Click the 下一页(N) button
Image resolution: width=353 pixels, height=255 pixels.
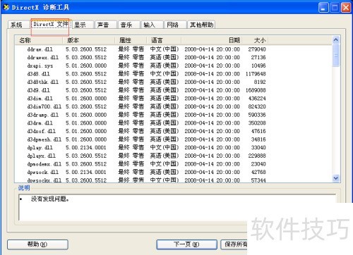point(186,244)
